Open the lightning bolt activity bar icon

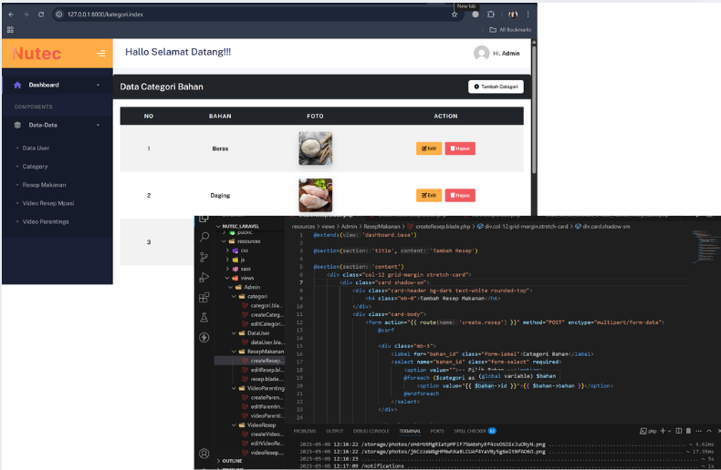[x=204, y=338]
